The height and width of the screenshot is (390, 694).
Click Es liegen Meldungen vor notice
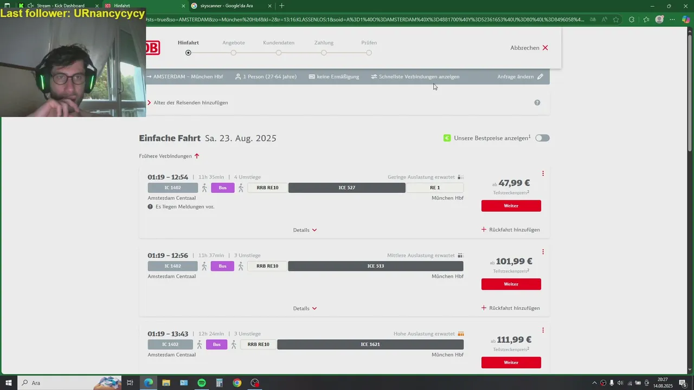181,207
